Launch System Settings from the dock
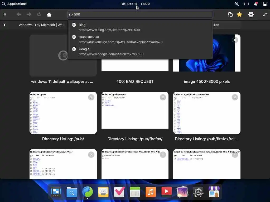Viewport: 270px width, 202px height. click(x=198, y=192)
